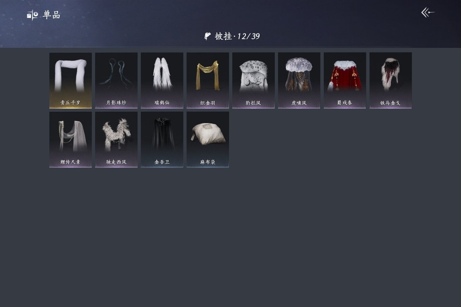Select the 金吾卫 black cloak
Viewport: 461px width, 307px height.
162,139
